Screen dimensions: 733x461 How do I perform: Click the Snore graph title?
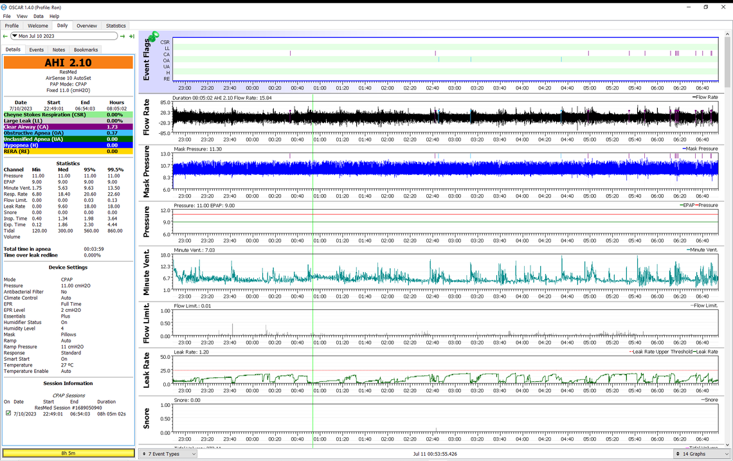[x=147, y=419]
